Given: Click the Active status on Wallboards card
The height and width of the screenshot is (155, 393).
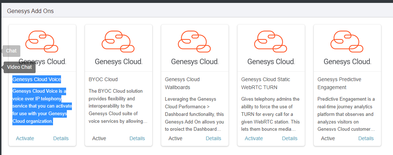Looking at the screenshot, I should 175,138.
